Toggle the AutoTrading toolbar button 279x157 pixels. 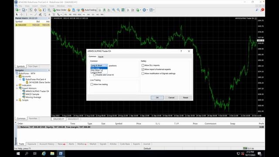88,10
